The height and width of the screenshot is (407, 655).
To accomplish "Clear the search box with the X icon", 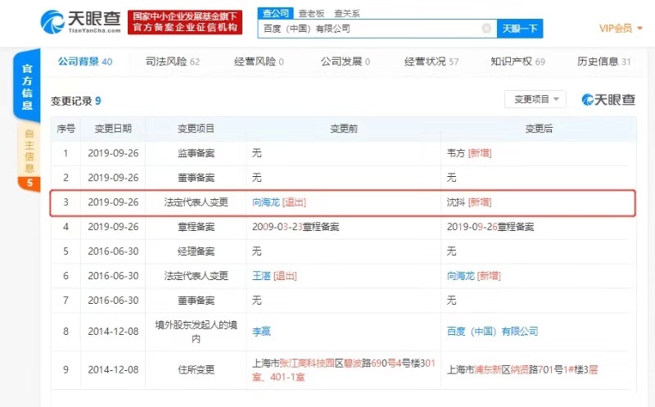I will click(x=486, y=29).
